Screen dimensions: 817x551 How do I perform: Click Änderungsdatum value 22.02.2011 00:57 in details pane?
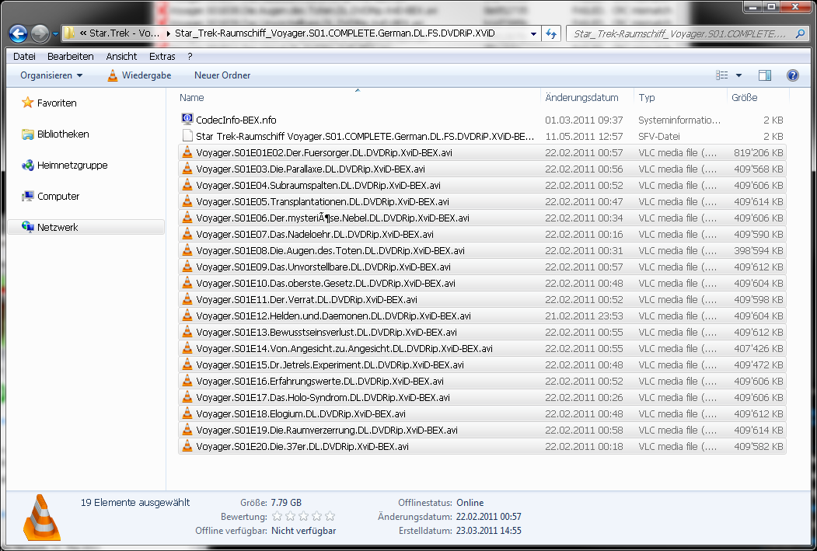coord(488,517)
